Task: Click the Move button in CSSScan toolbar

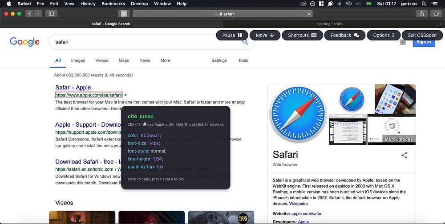Action: [x=265, y=35]
